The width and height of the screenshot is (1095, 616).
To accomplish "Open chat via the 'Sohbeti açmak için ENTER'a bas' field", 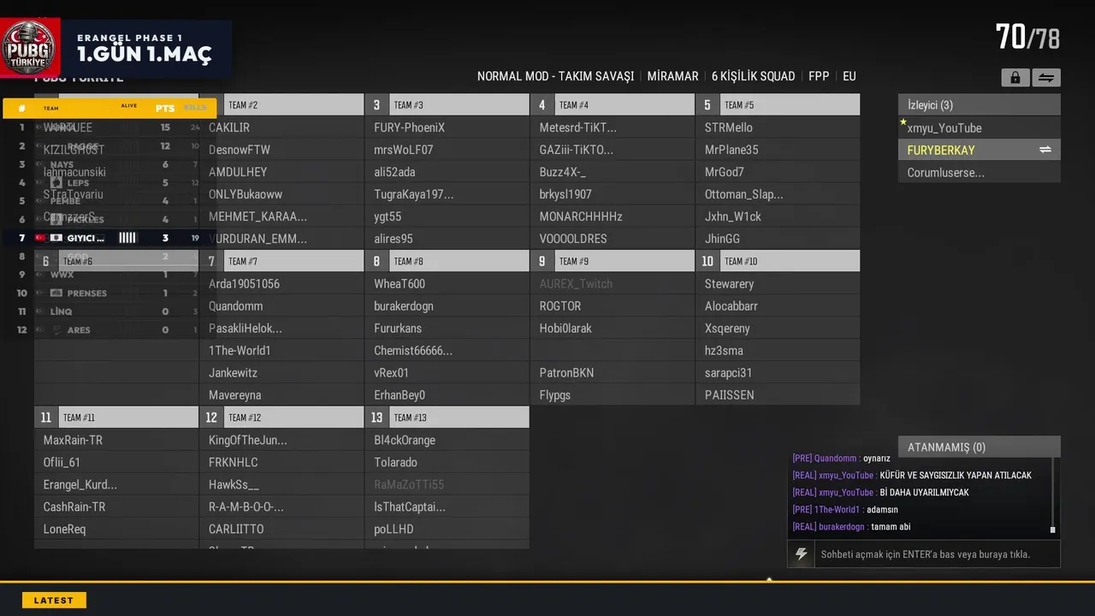I will [x=924, y=554].
